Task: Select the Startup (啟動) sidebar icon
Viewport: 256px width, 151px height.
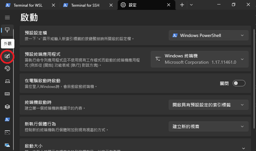Action: (x=7, y=30)
